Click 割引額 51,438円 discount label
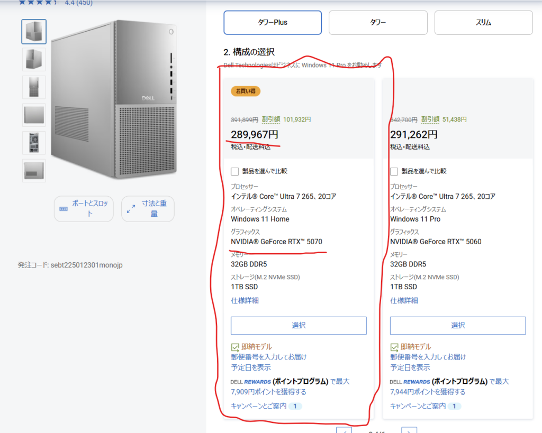Image resolution: width=542 pixels, height=433 pixels. pos(444,119)
